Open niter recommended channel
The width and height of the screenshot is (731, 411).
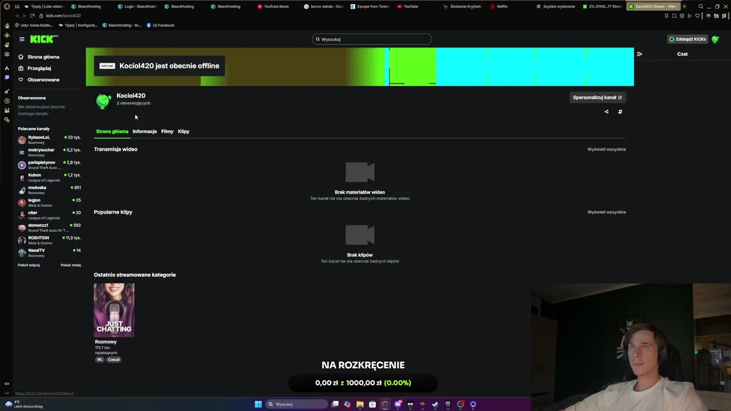49,215
